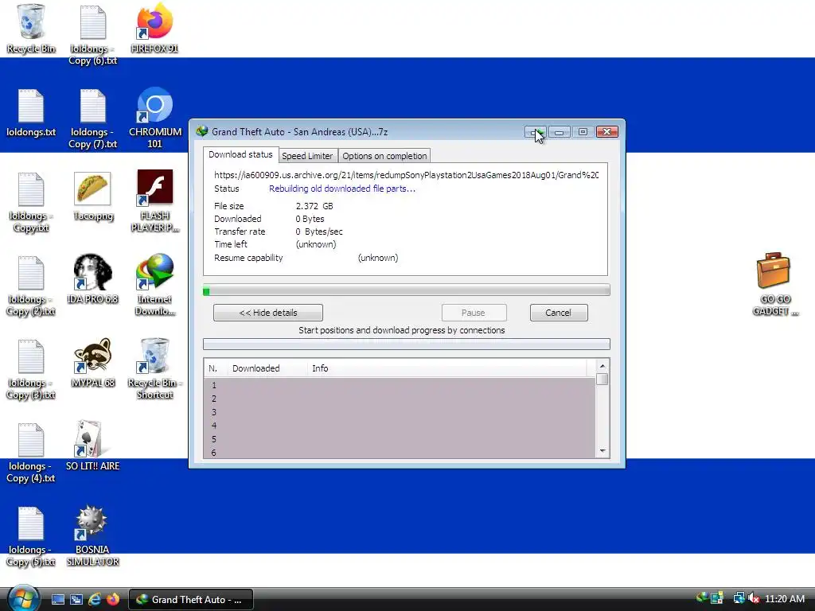Select loldongs - Copy (6).txt desktop file
This screenshot has width=815, height=611.
[x=92, y=35]
